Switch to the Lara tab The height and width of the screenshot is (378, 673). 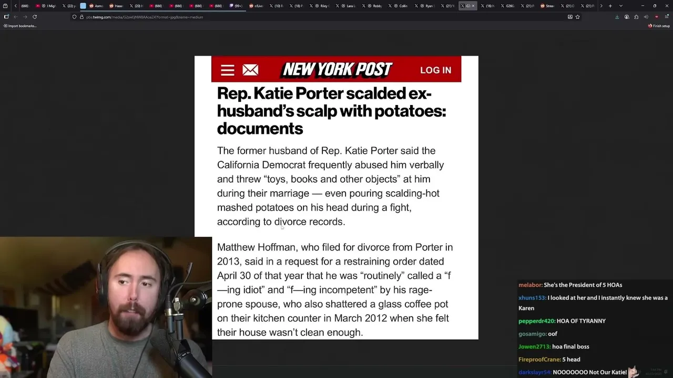click(x=346, y=6)
